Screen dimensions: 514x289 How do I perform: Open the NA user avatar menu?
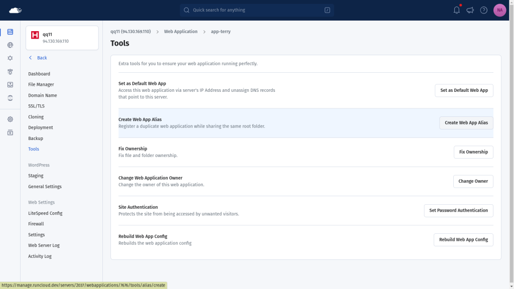[x=499, y=10]
